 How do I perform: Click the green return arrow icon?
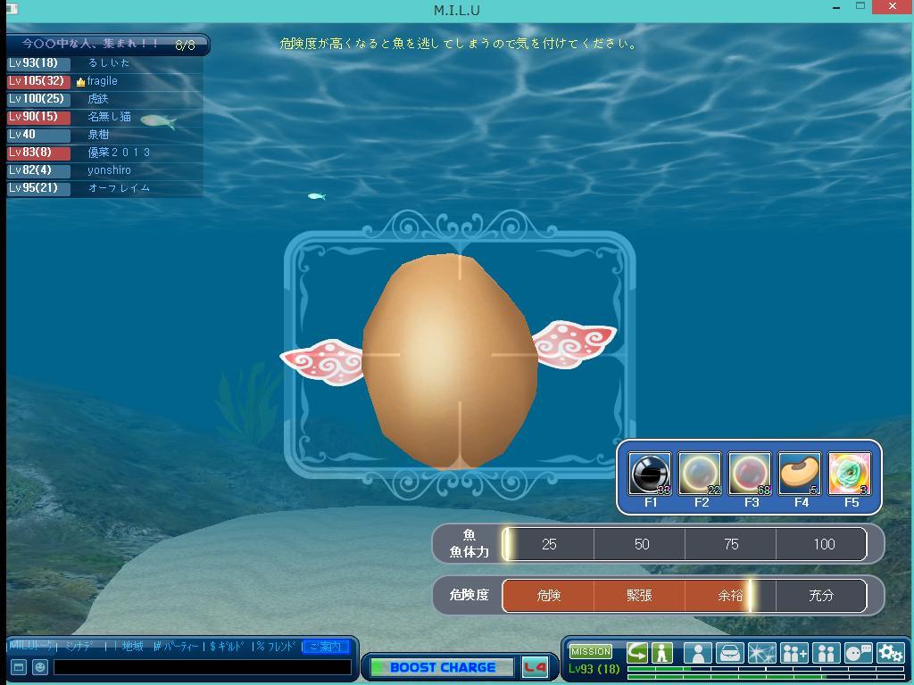coord(637,652)
